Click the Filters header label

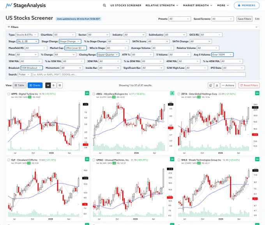[13, 27]
